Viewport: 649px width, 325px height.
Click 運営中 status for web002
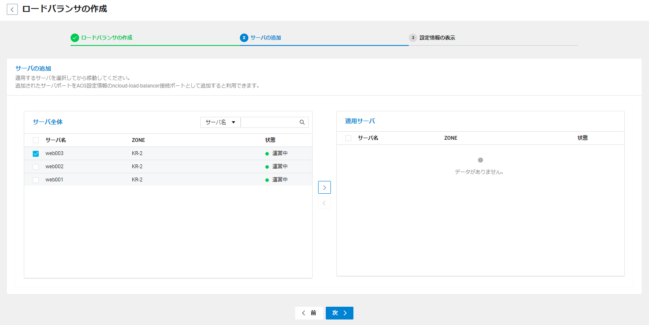click(277, 167)
